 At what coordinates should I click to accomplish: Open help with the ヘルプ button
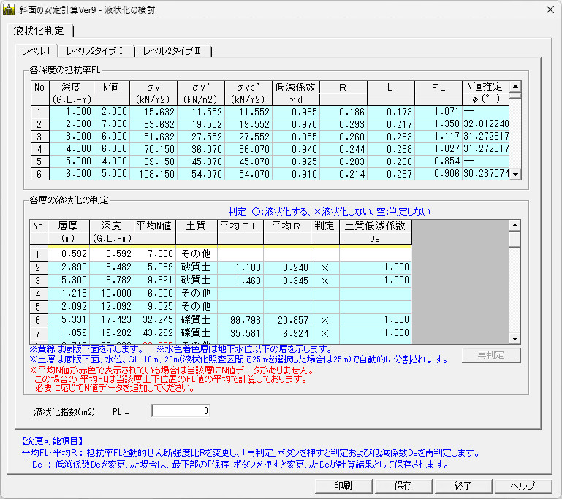point(522,485)
